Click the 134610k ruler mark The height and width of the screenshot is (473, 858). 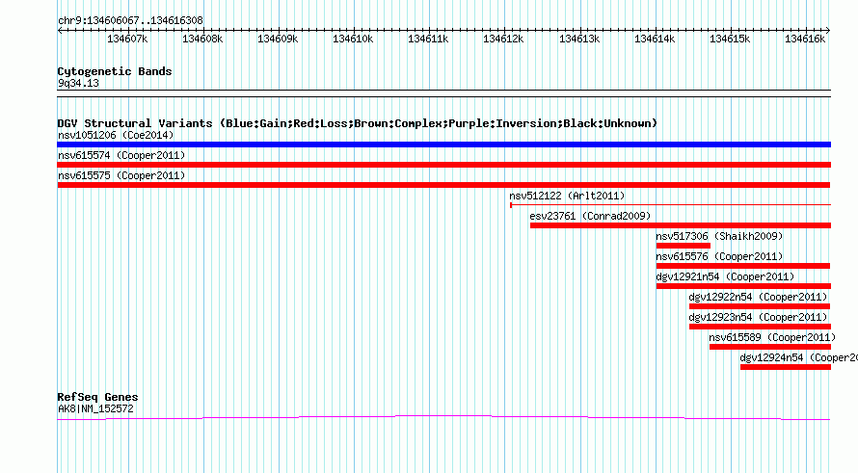tap(353, 39)
